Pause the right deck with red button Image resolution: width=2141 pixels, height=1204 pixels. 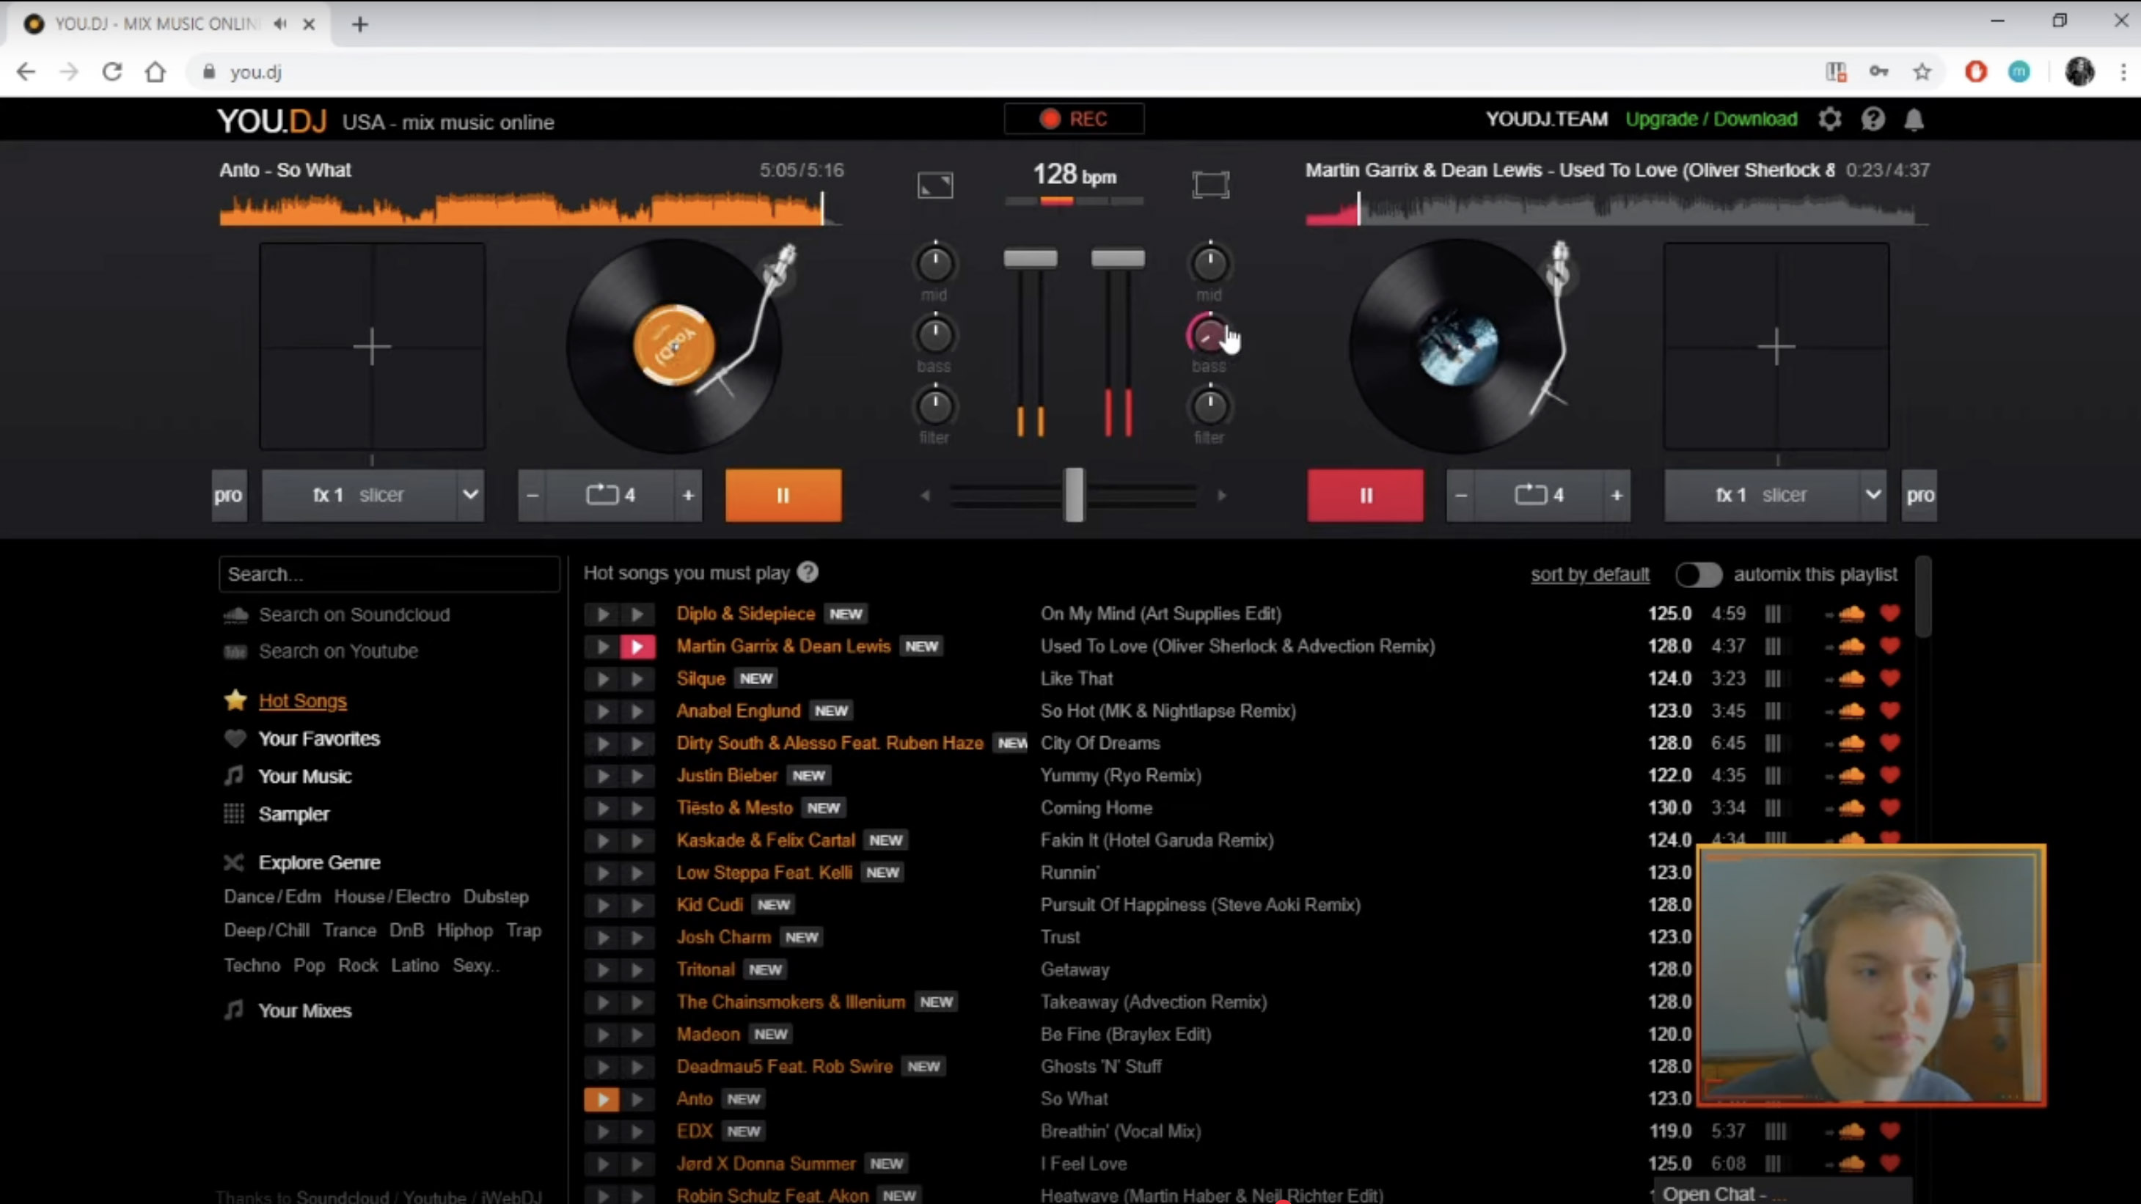(x=1365, y=495)
